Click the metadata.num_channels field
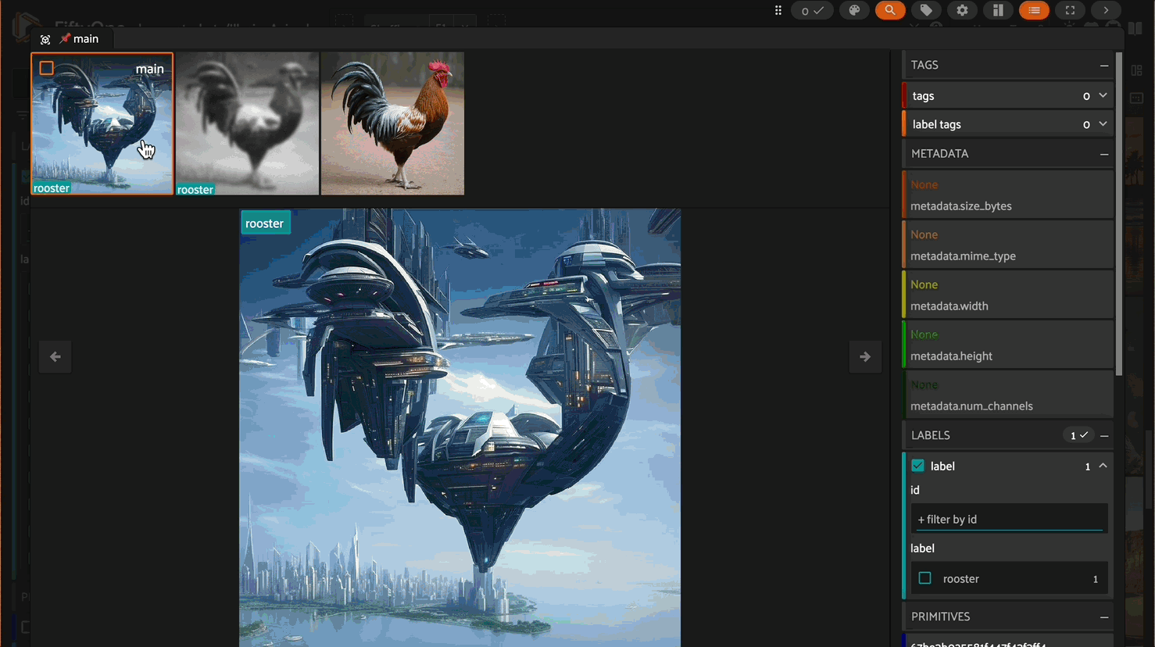This screenshot has height=647, width=1155. [1008, 395]
